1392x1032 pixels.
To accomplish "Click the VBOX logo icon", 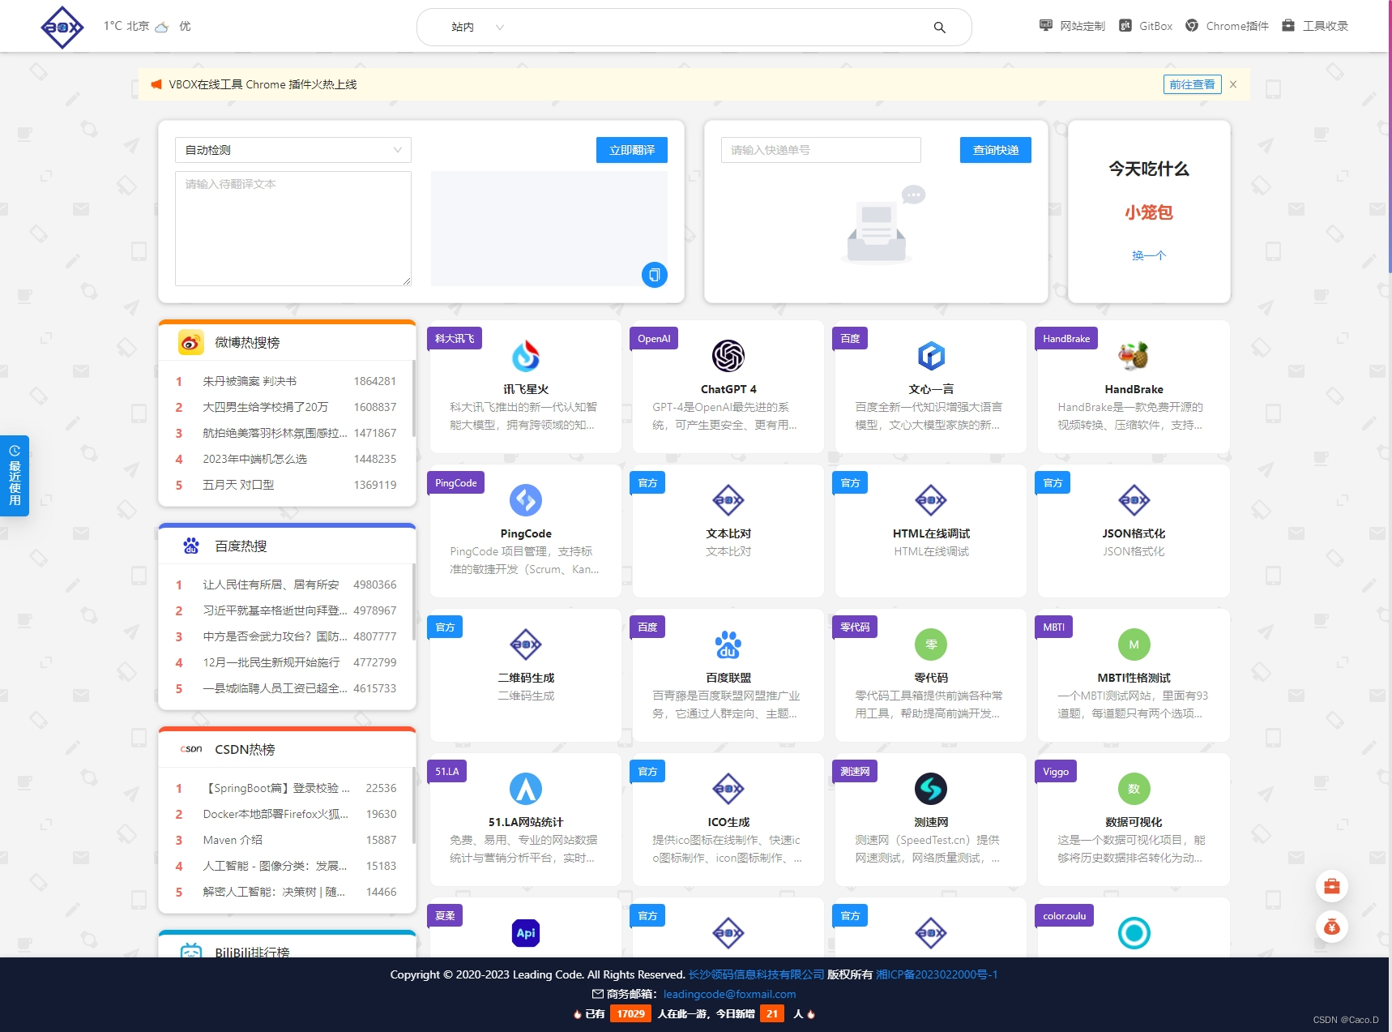I will pyautogui.click(x=62, y=27).
